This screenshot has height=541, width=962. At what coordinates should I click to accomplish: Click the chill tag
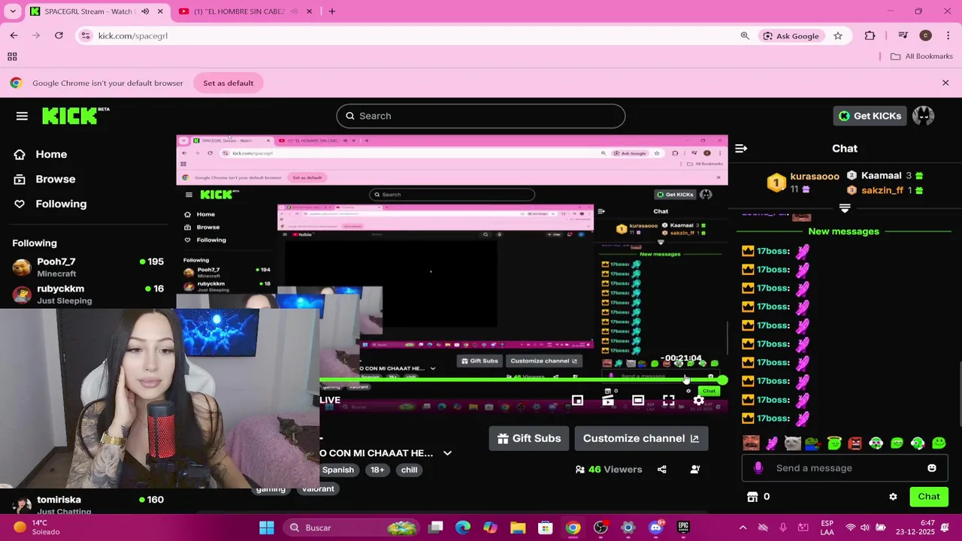click(x=409, y=470)
